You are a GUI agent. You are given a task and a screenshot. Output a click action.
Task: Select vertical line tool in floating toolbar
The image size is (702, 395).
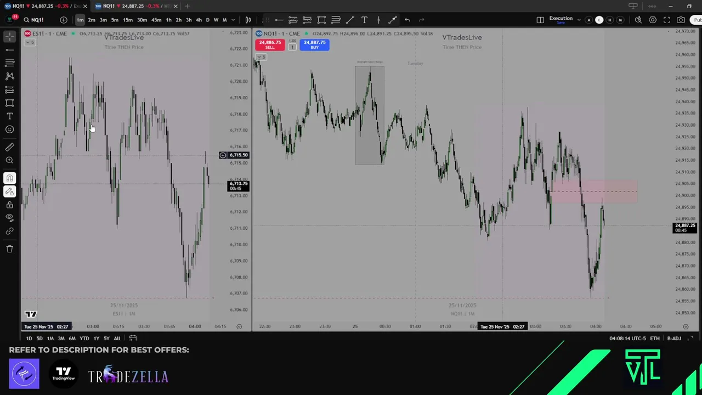coord(378,20)
